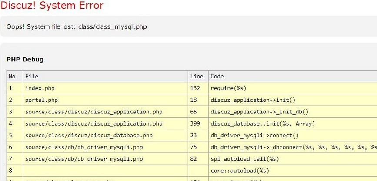Select the line number 132 cell
Image resolution: width=377 pixels, height=181 pixels.
(x=196, y=88)
